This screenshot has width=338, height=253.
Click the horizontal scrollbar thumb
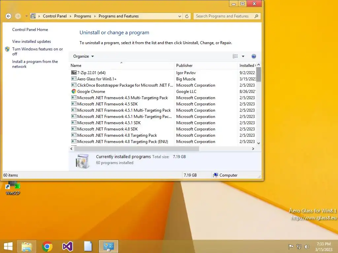pyautogui.click(x=136, y=149)
